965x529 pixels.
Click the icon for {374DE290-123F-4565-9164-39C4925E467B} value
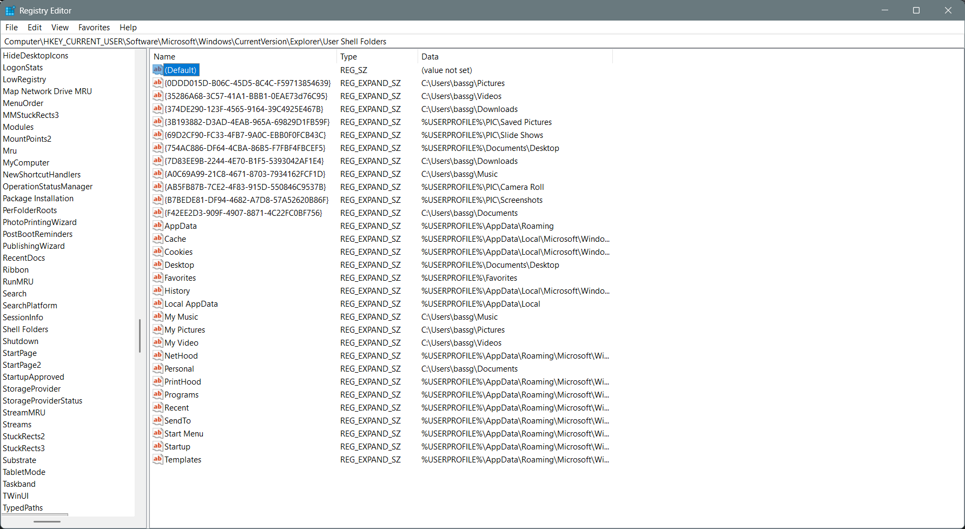[x=157, y=109]
